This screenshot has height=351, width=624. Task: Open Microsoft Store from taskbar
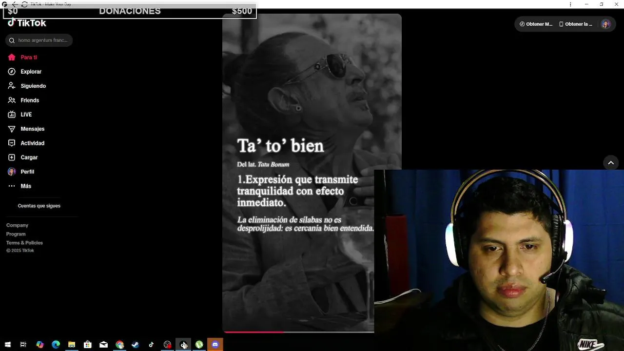pos(88,345)
